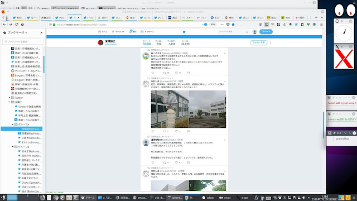Open the list-all-tabs dropdown arrow
357x201 pixels.
coord(322,17)
